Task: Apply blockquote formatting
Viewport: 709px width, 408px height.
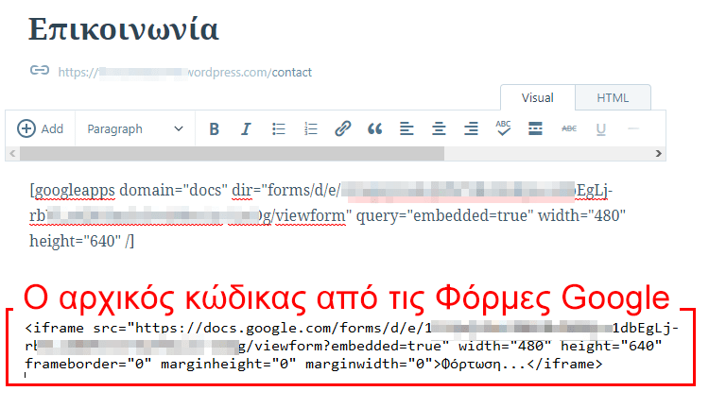Action: (x=374, y=129)
